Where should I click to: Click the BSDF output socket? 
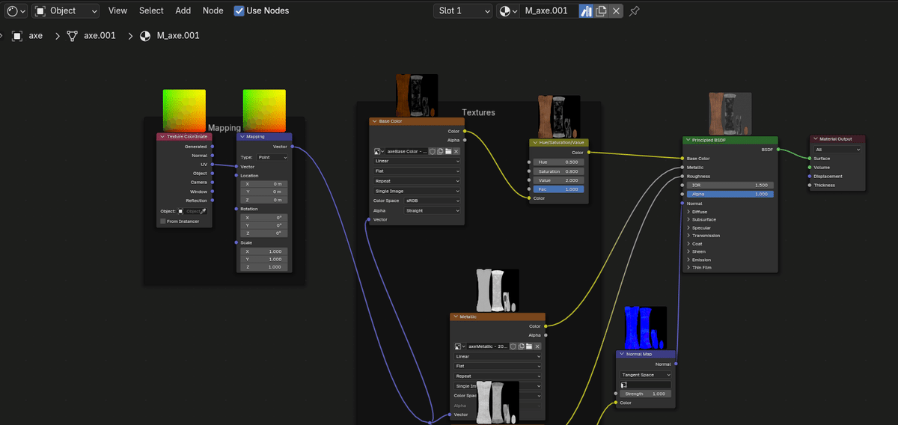click(778, 150)
